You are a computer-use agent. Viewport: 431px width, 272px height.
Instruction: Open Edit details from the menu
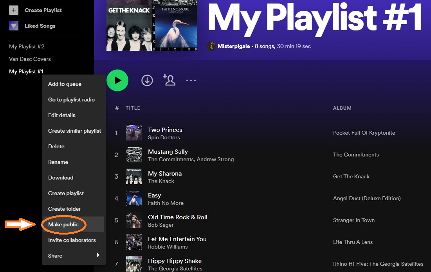click(61, 115)
